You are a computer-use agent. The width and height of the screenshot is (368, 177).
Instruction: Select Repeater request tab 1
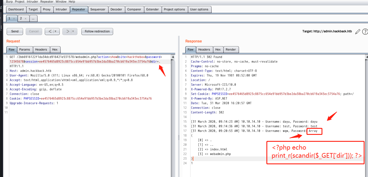click(9, 18)
